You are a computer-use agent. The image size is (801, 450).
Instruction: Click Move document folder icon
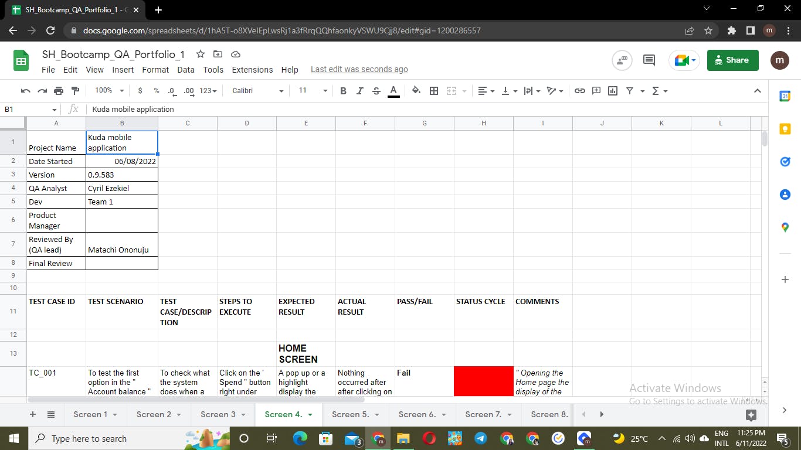coord(218,54)
